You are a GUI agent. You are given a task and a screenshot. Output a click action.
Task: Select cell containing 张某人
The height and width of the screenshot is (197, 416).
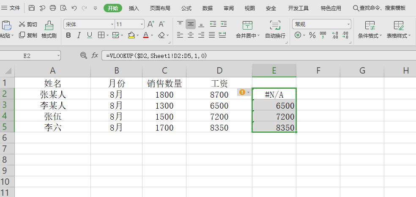point(53,94)
